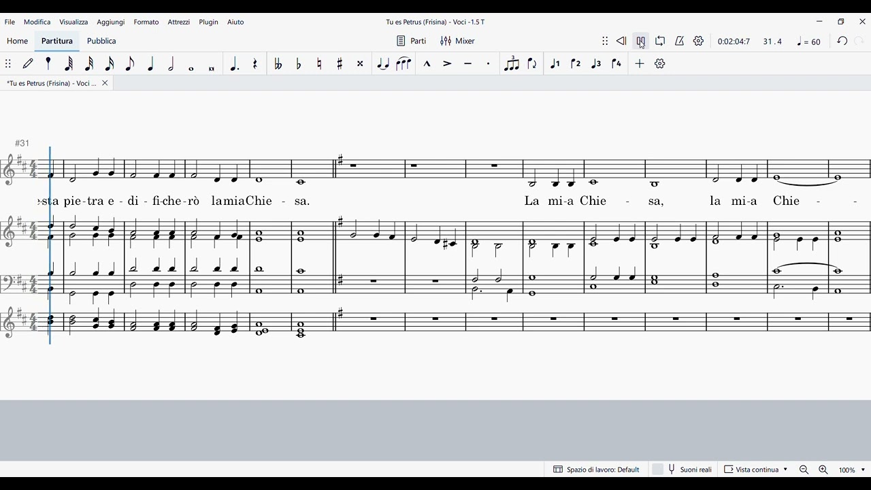This screenshot has width=871, height=490.
Task: Switch to voice 4
Action: point(617,64)
